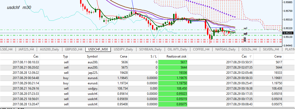
Task: Click the 0.95700 price axis label
Action: (x=288, y=11)
